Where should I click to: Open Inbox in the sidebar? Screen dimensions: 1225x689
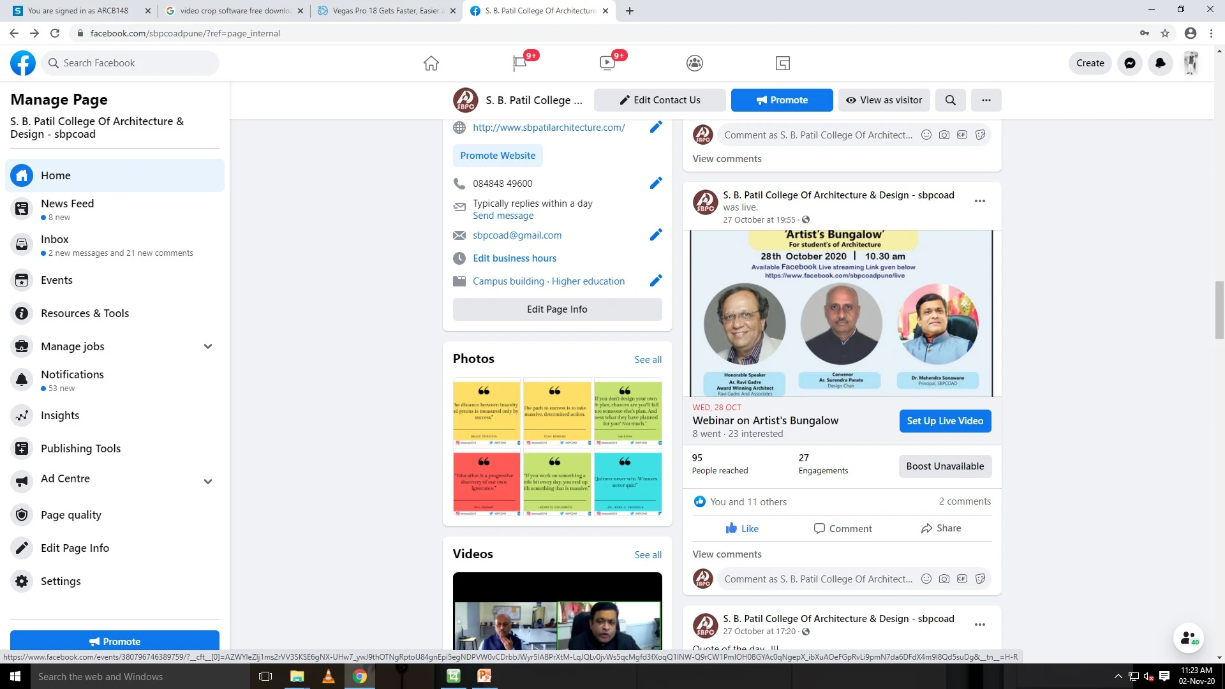(x=115, y=245)
